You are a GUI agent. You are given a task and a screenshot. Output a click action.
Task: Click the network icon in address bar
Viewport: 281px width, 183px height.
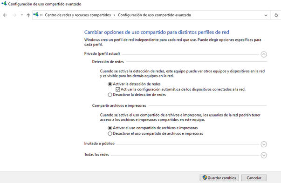click(x=36, y=14)
